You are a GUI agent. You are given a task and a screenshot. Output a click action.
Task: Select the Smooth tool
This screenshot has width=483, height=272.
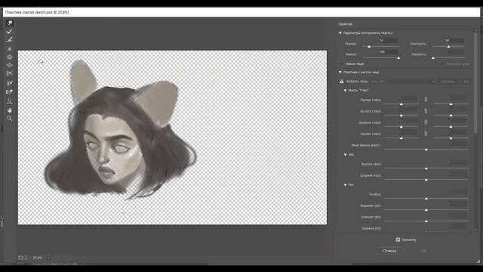click(x=10, y=39)
